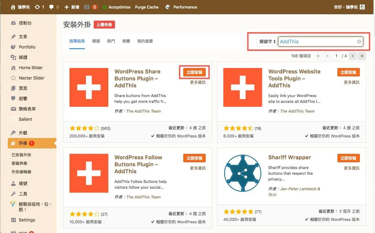The height and width of the screenshot is (233, 375).
Task: Click the Shariff Wrapper star logo thumbnail
Action: click(x=243, y=173)
